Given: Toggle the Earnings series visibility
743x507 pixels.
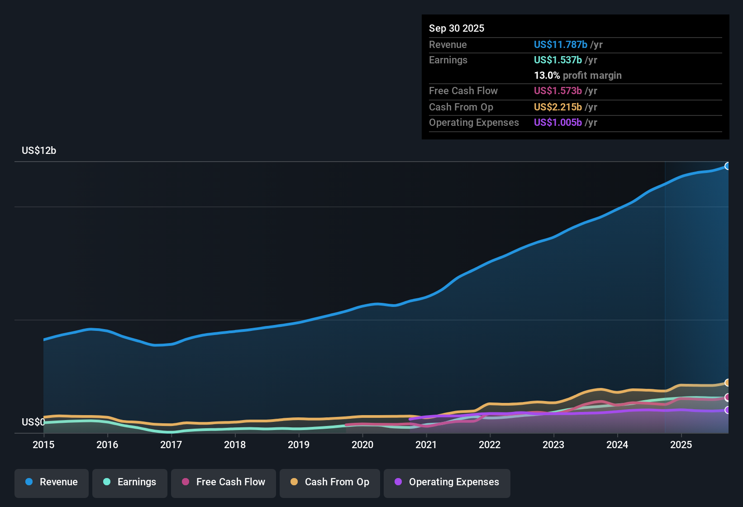Looking at the screenshot, I should coord(129,482).
